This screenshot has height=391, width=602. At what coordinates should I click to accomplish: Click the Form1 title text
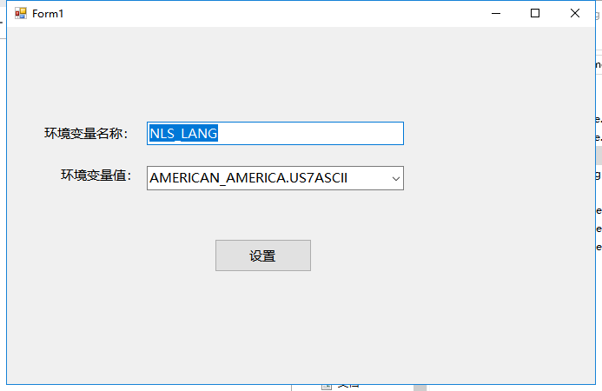(48, 14)
